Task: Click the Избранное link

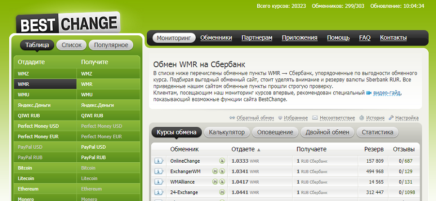Action: pyautogui.click(x=296, y=118)
